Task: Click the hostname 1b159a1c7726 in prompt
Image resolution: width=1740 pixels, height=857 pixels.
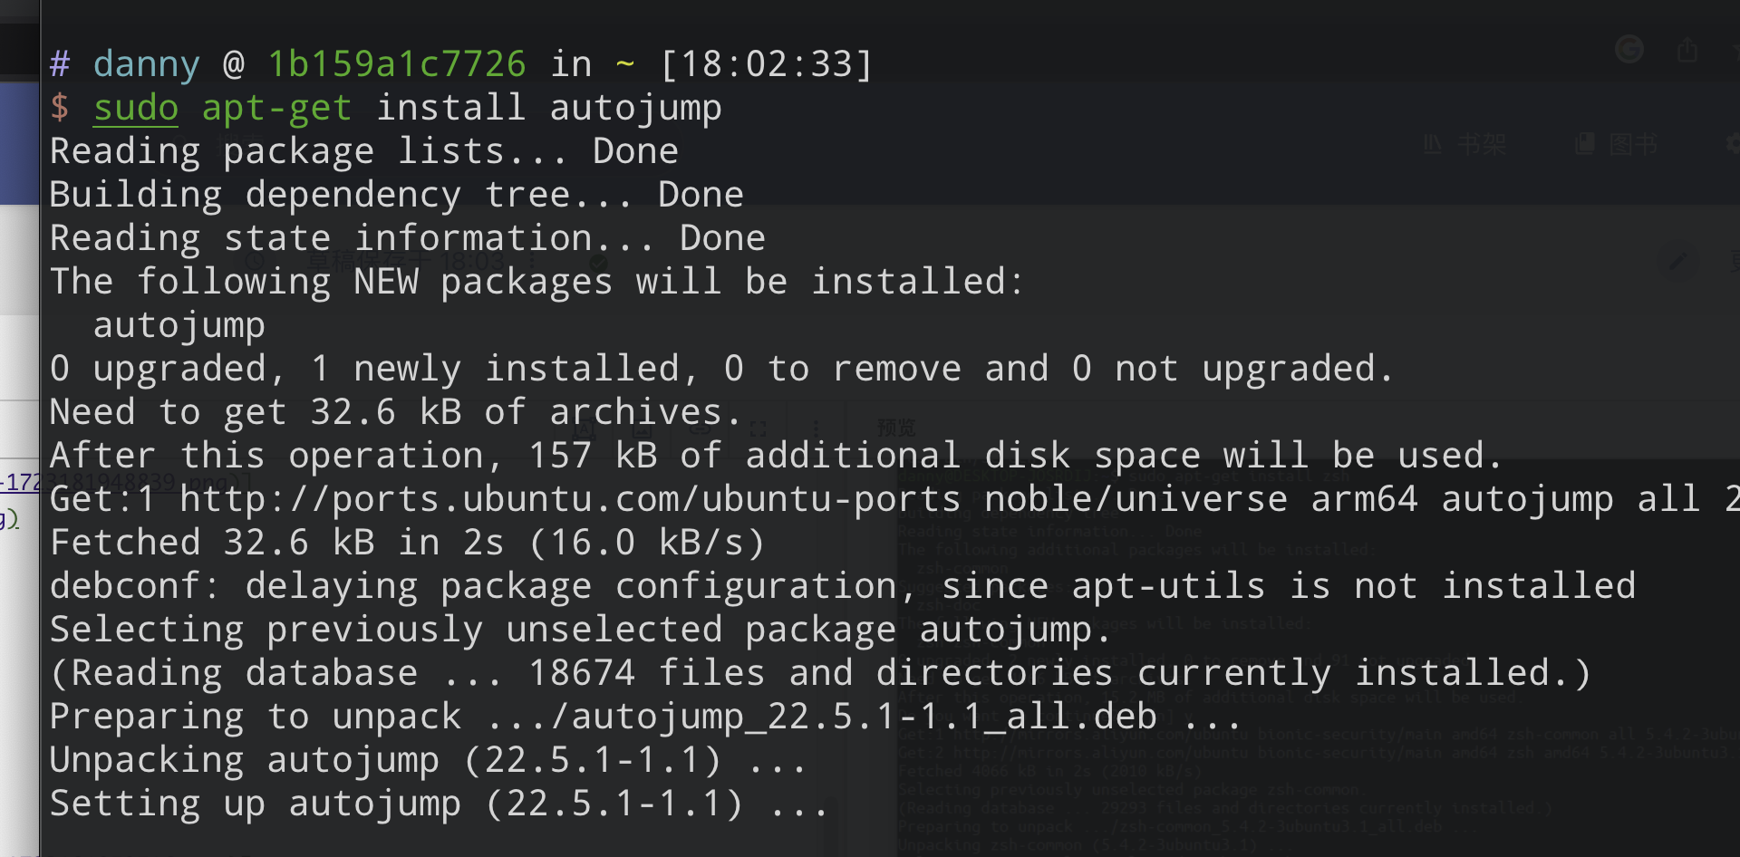Action: 396,64
